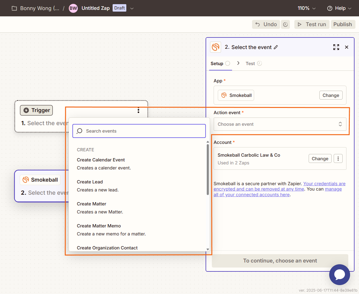
Task: Open the folder icon beside Bonny Wong
Action: 14,8
